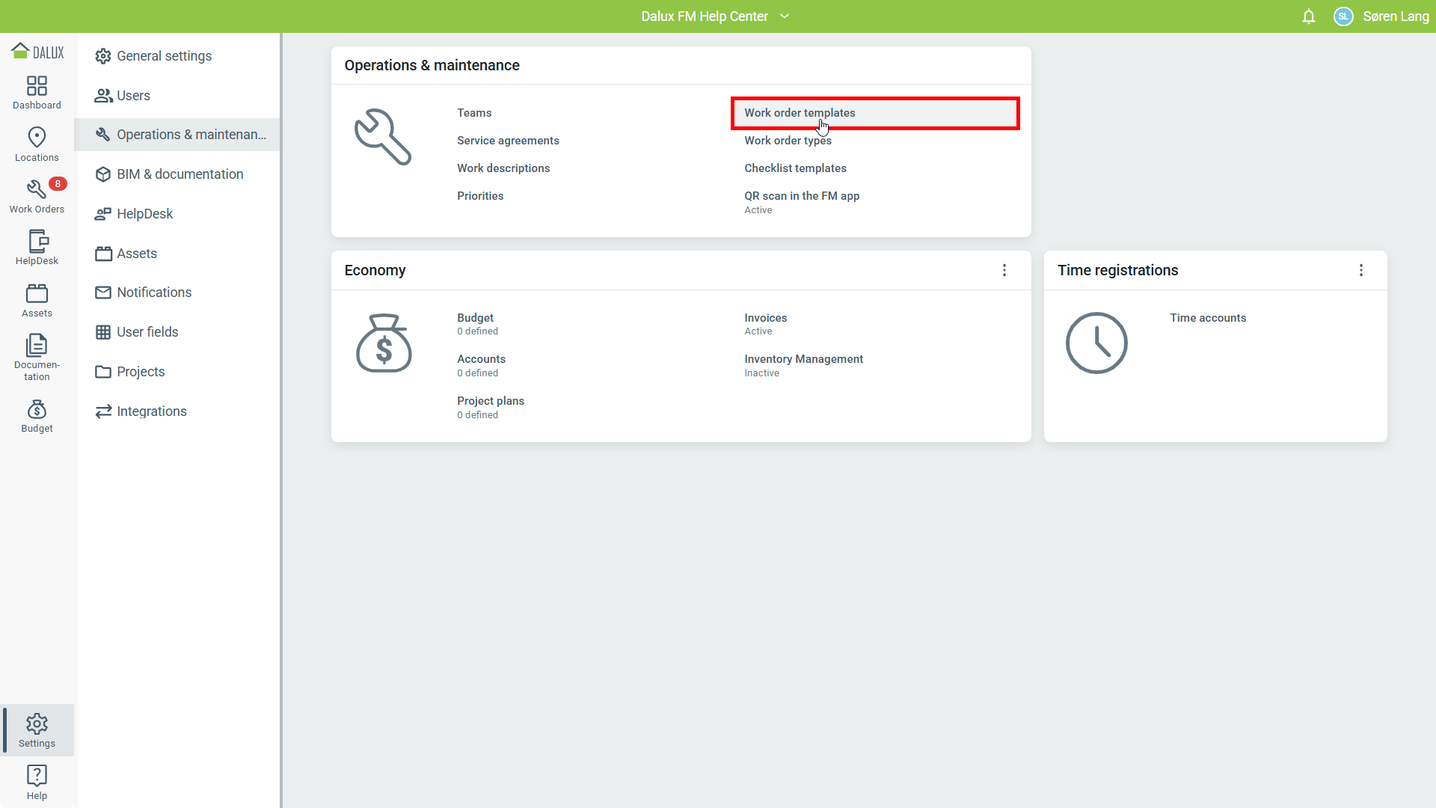Screen dimensions: 1436x808
Task: Select BIM & documentation menu item
Action: tap(179, 174)
